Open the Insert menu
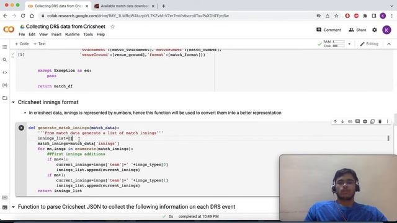Image resolution: width=397 pixels, height=223 pixels. (x=56, y=35)
